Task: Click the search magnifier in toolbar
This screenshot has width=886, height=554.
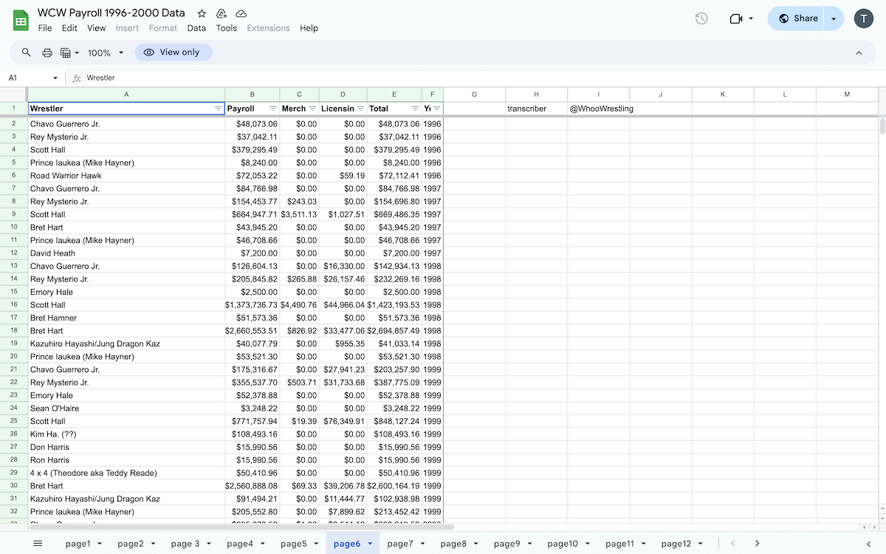Action: click(x=27, y=52)
